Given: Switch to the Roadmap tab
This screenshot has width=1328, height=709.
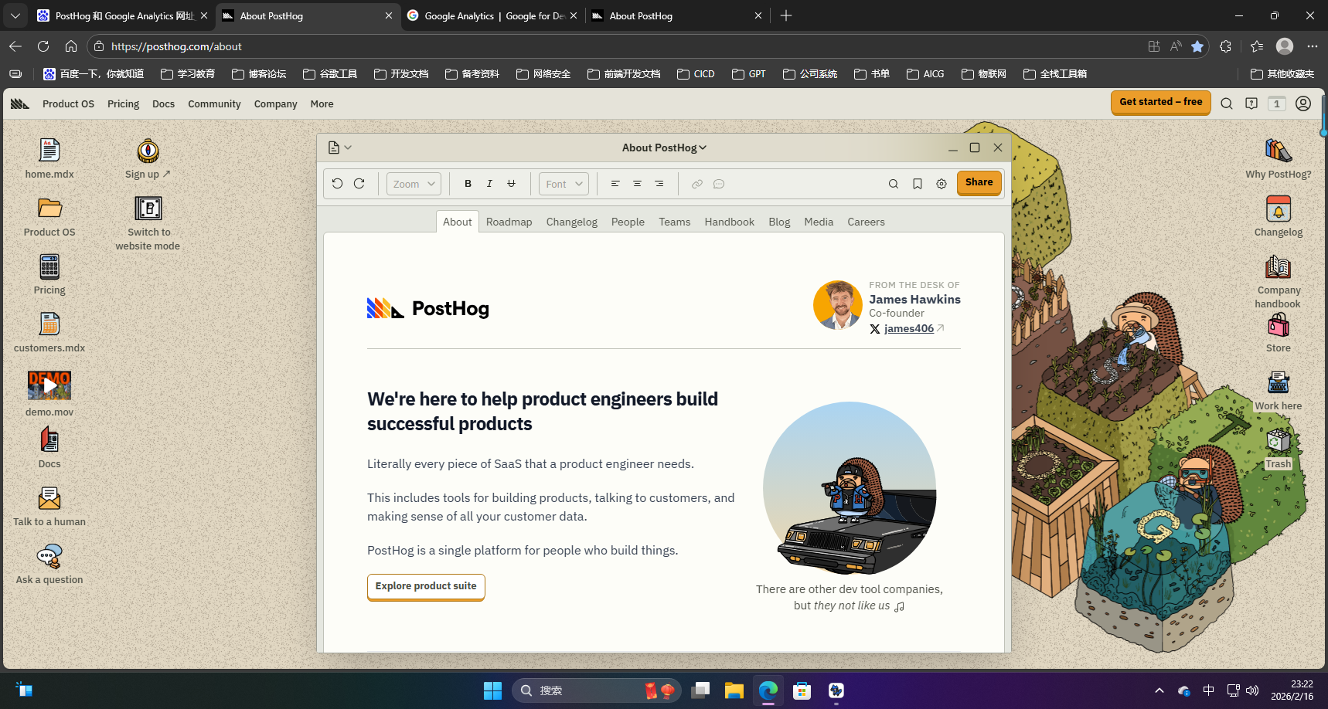Looking at the screenshot, I should coord(509,222).
